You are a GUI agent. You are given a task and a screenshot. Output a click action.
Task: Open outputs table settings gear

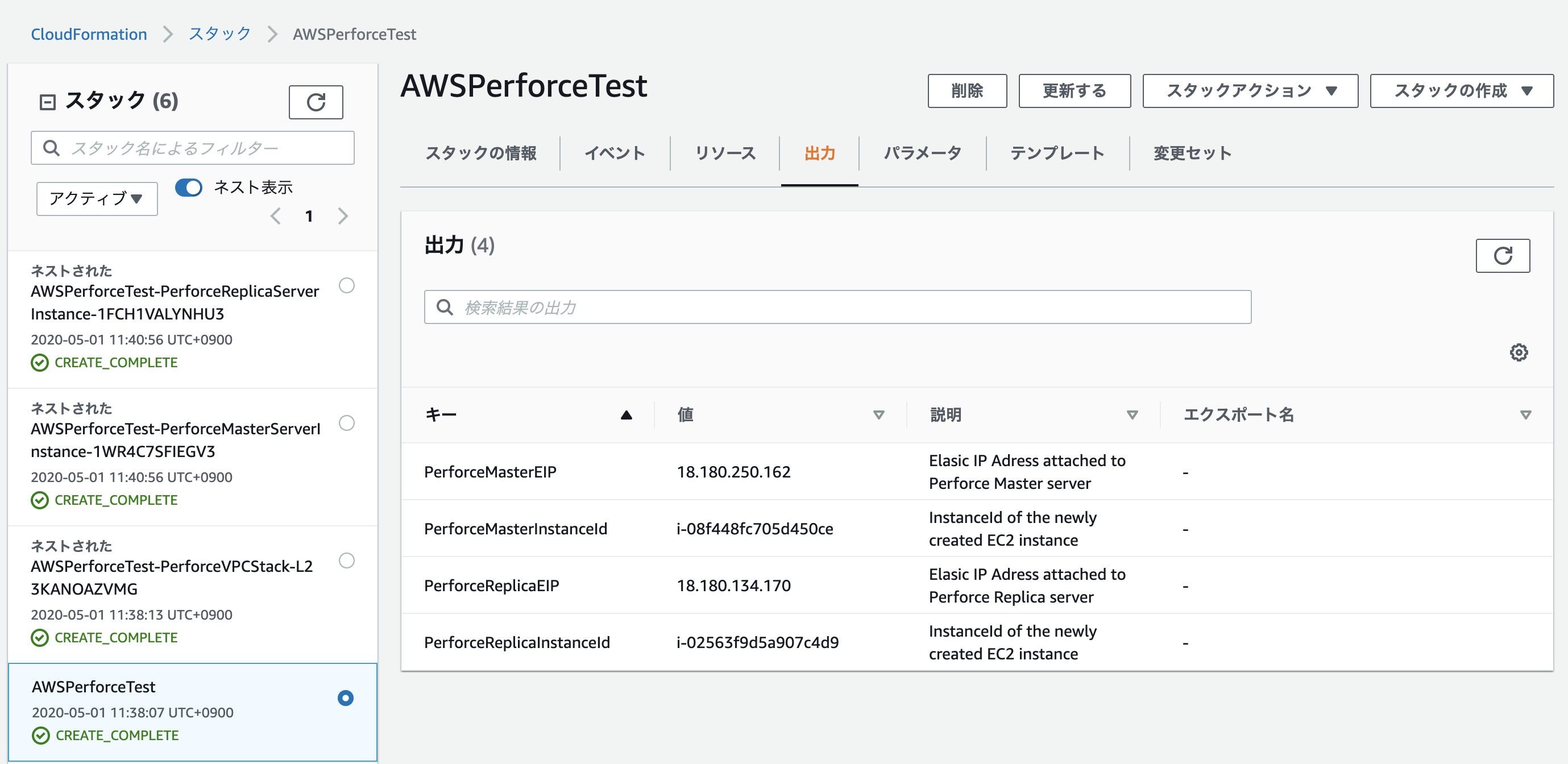[x=1518, y=352]
